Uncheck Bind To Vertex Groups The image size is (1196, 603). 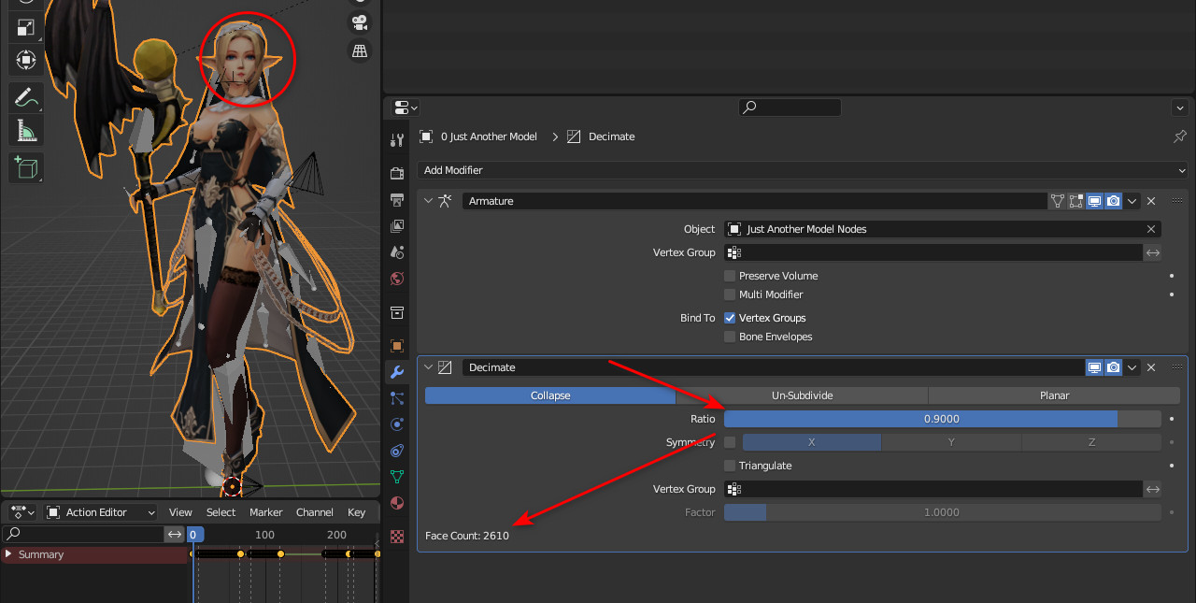tap(730, 318)
